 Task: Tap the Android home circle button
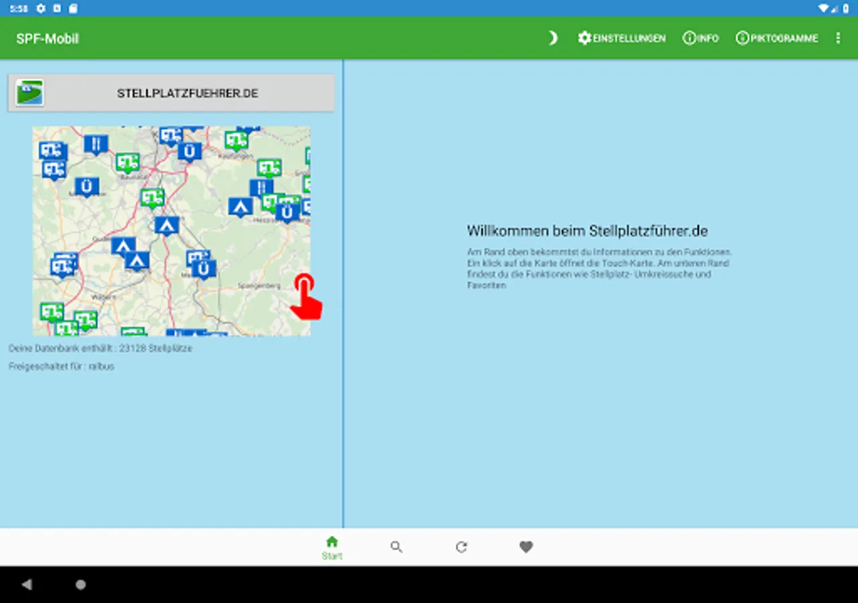(80, 585)
